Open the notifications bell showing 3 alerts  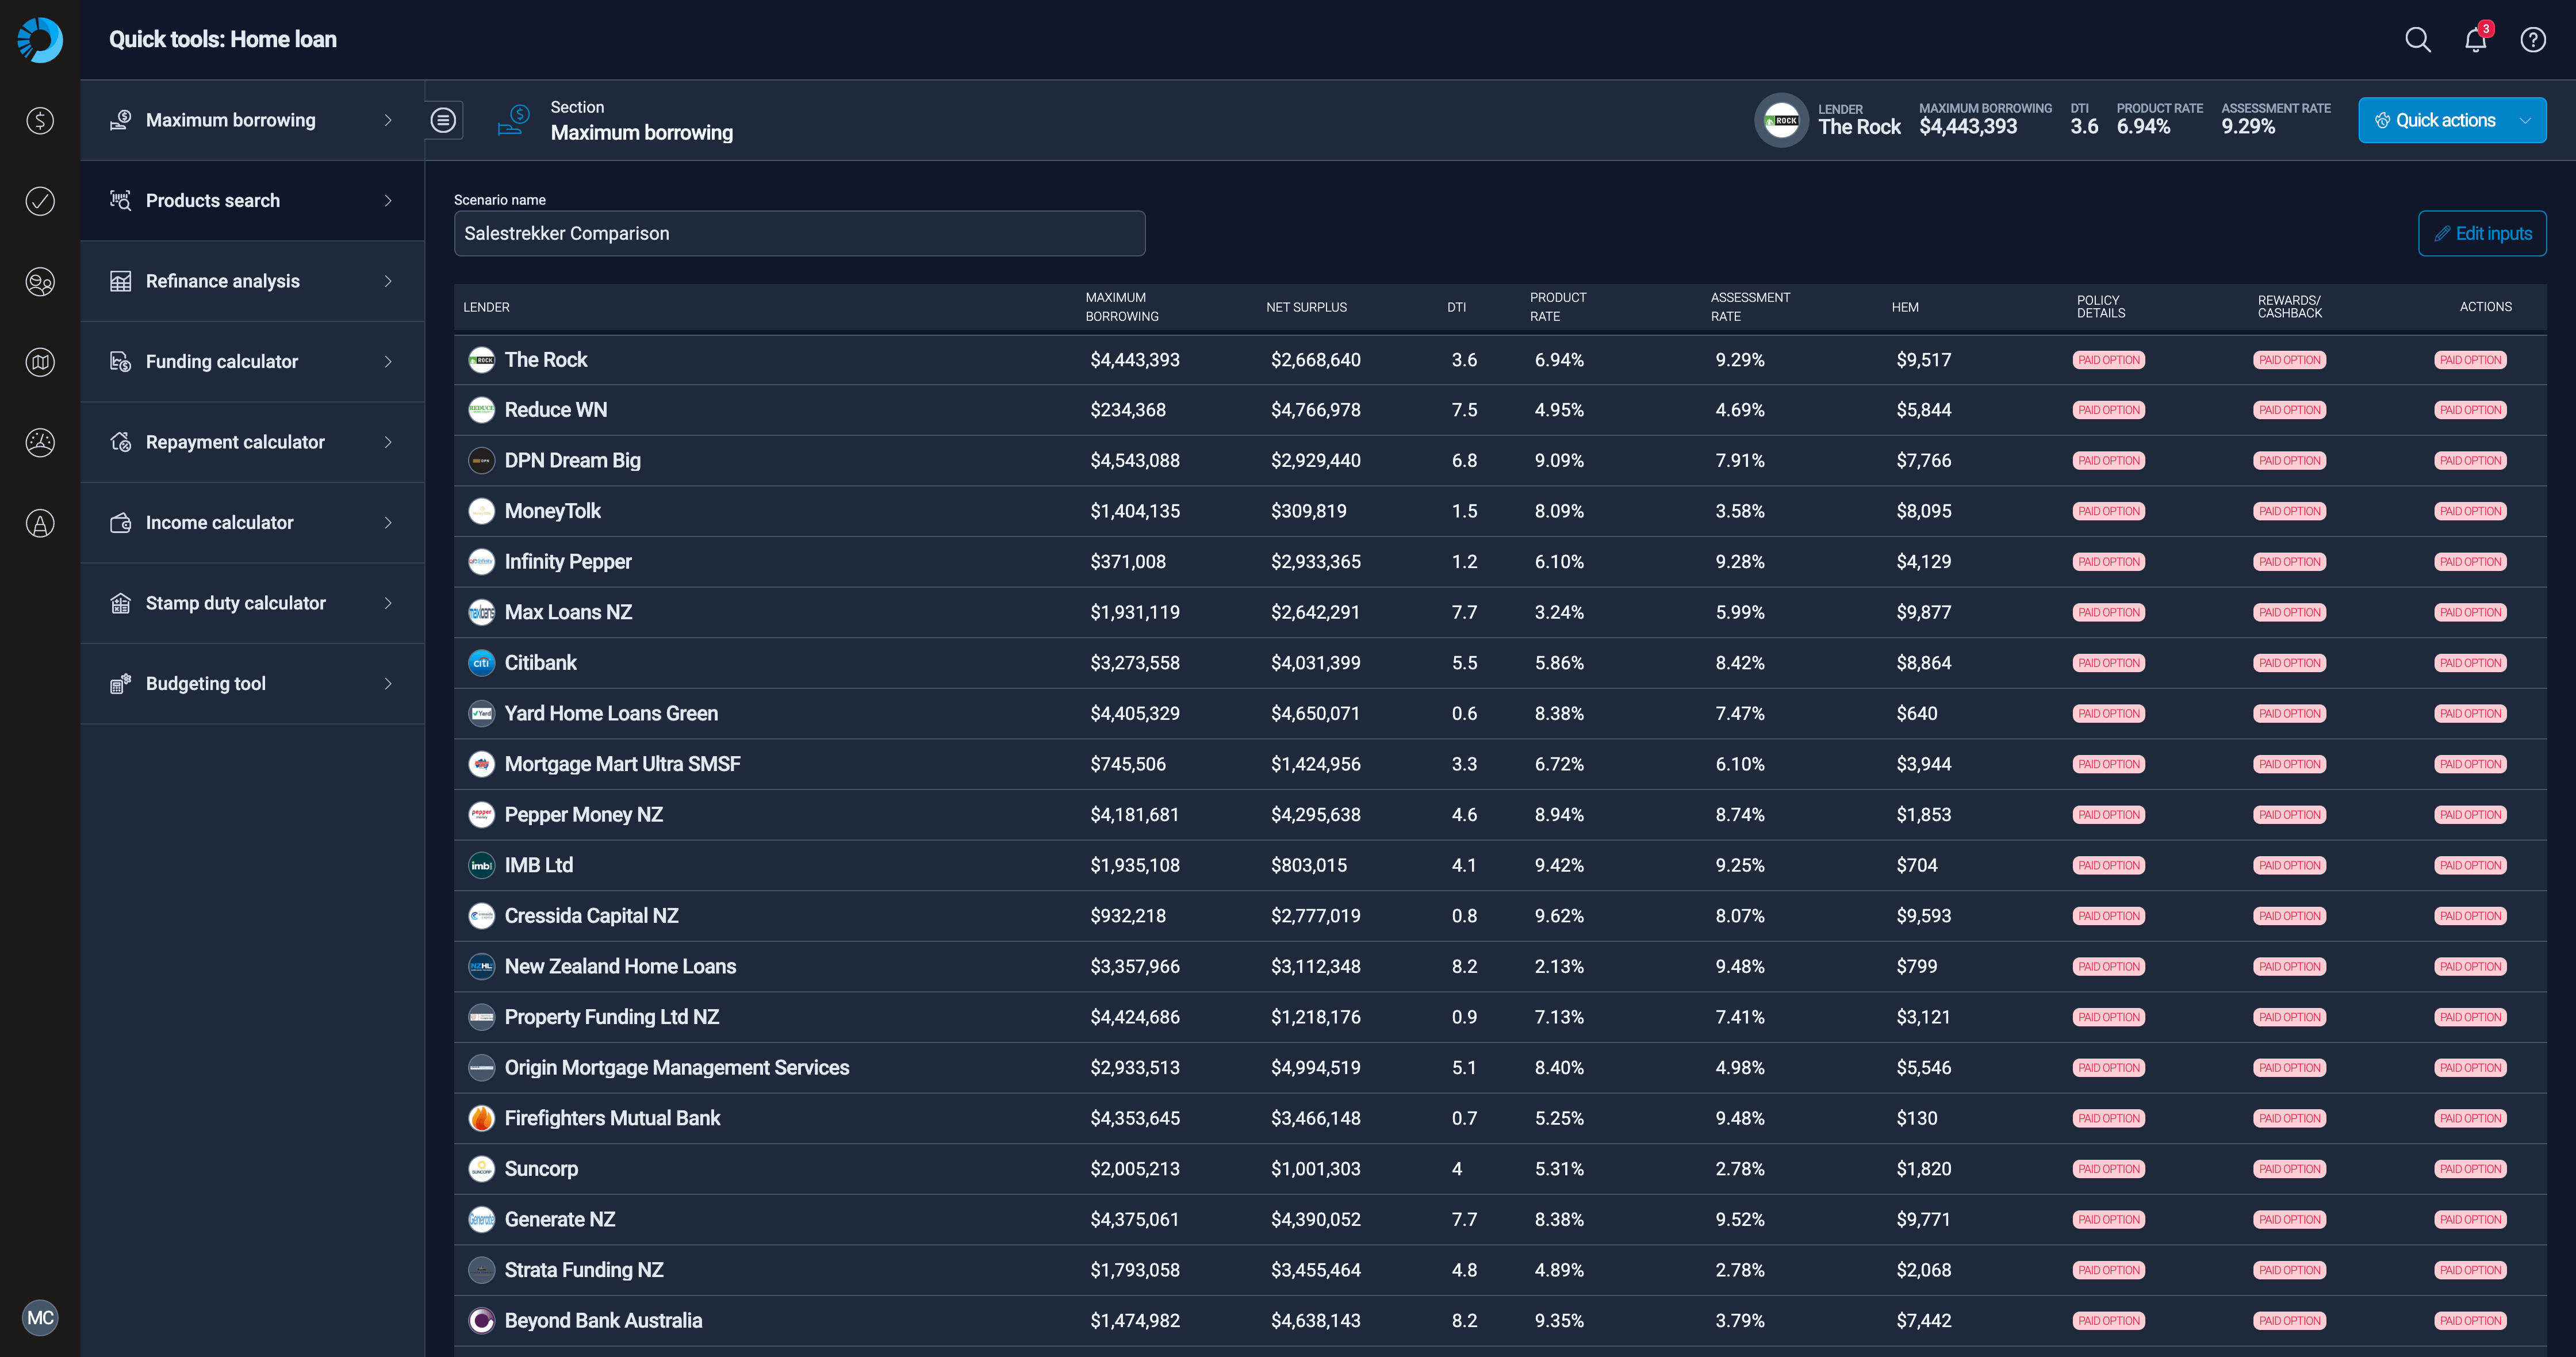coord(2475,40)
